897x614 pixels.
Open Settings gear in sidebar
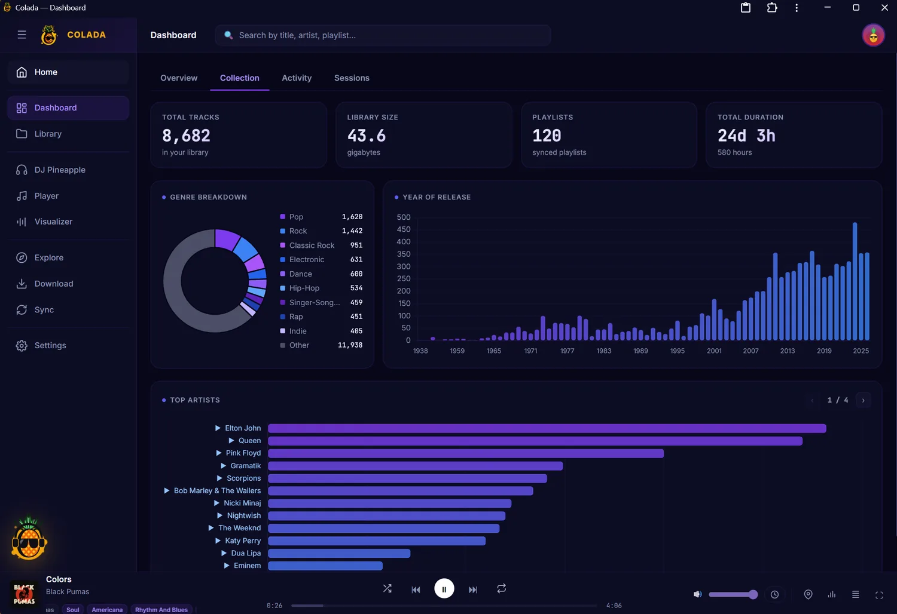(x=68, y=345)
